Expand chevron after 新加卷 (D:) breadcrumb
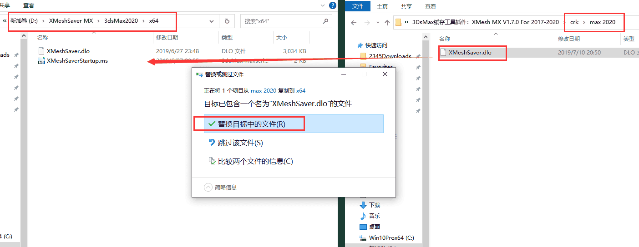This screenshot has width=639, height=247. 43,21
